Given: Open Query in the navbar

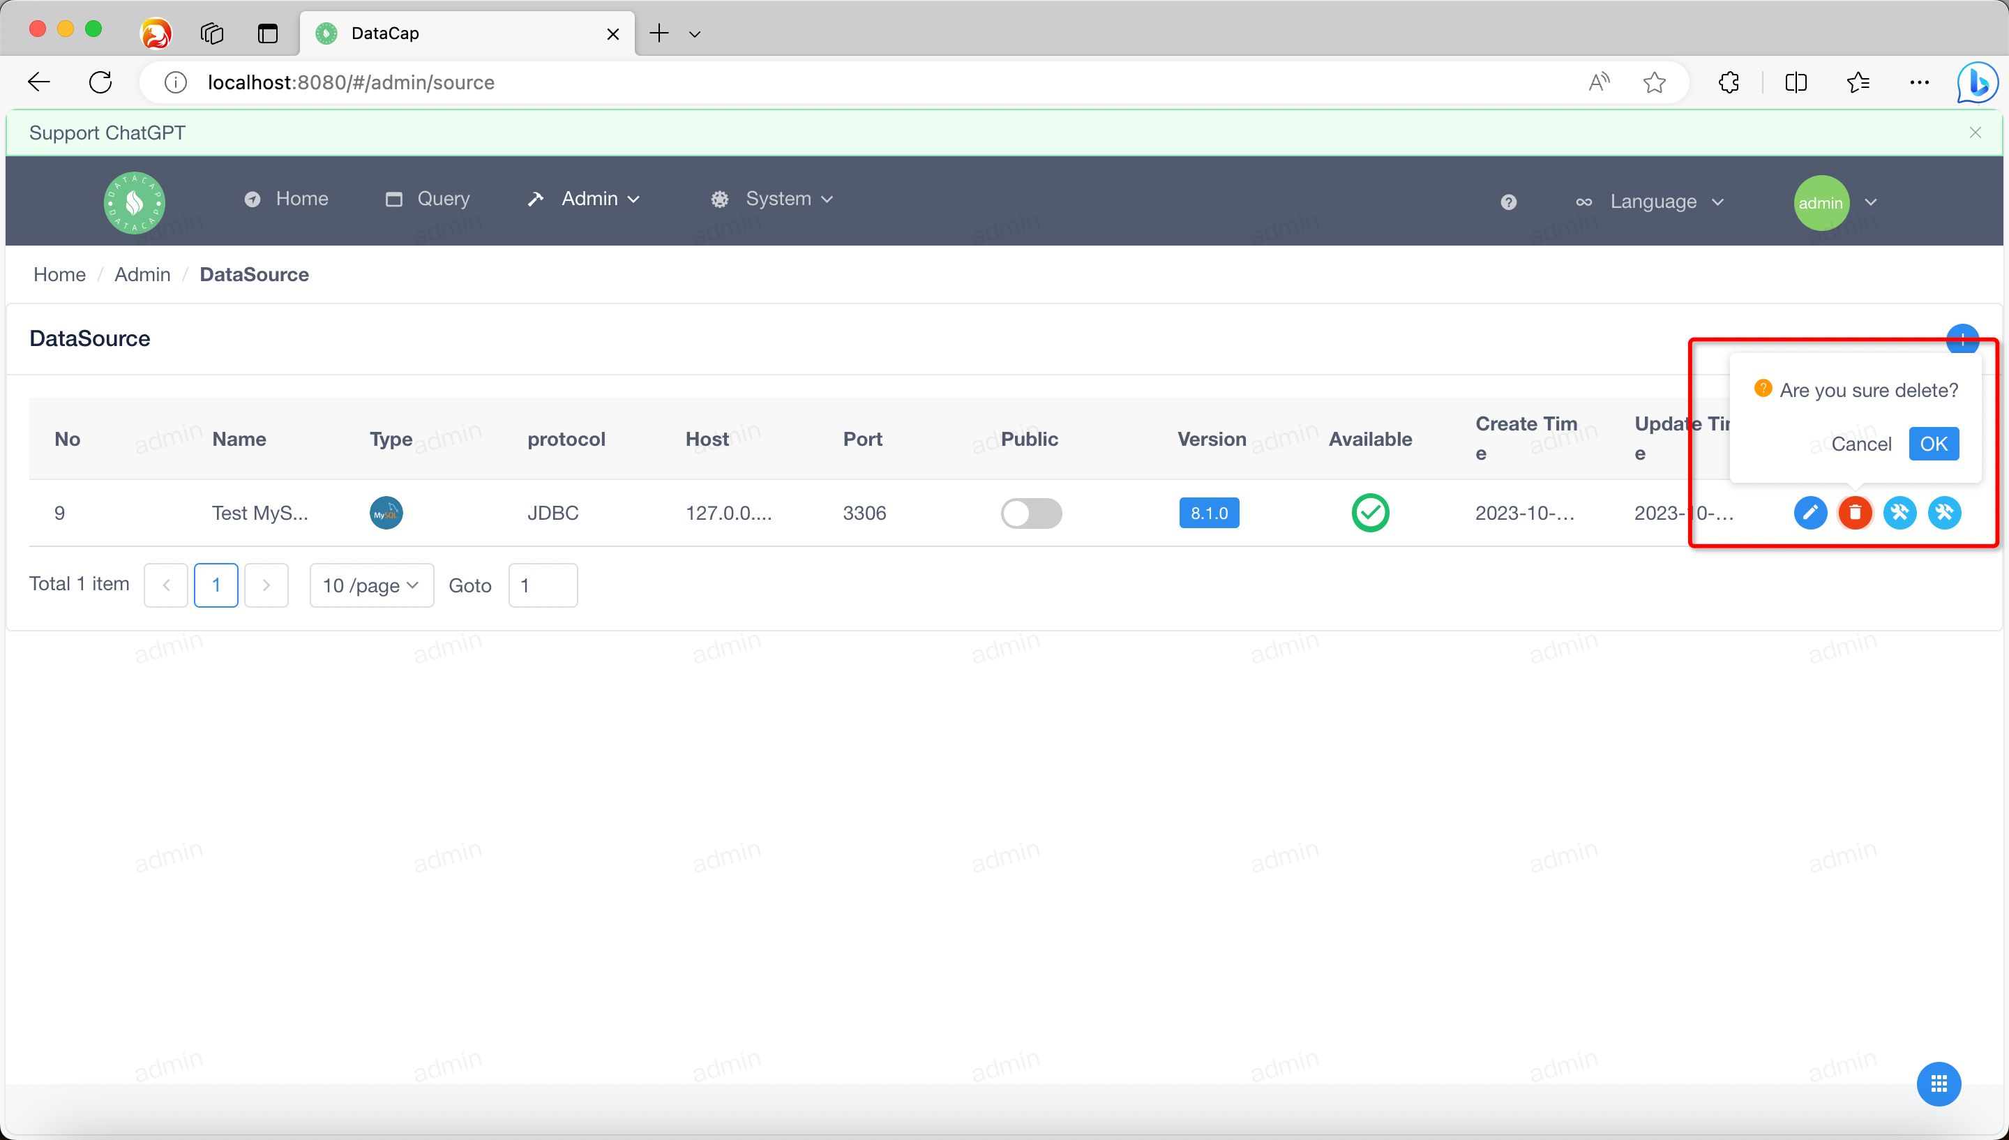Looking at the screenshot, I should (x=428, y=199).
